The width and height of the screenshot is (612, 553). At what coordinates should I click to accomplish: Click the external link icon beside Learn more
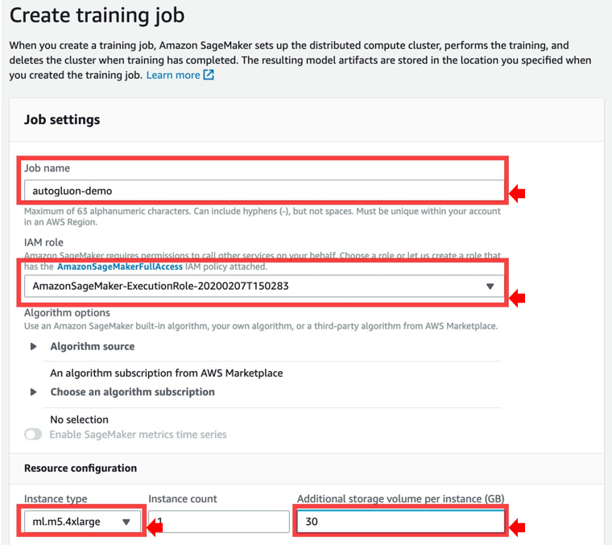coord(209,75)
